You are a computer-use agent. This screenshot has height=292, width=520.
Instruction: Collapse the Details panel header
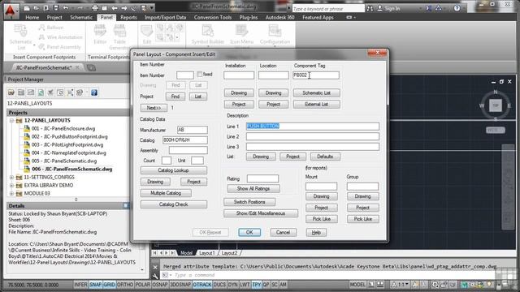125,205
